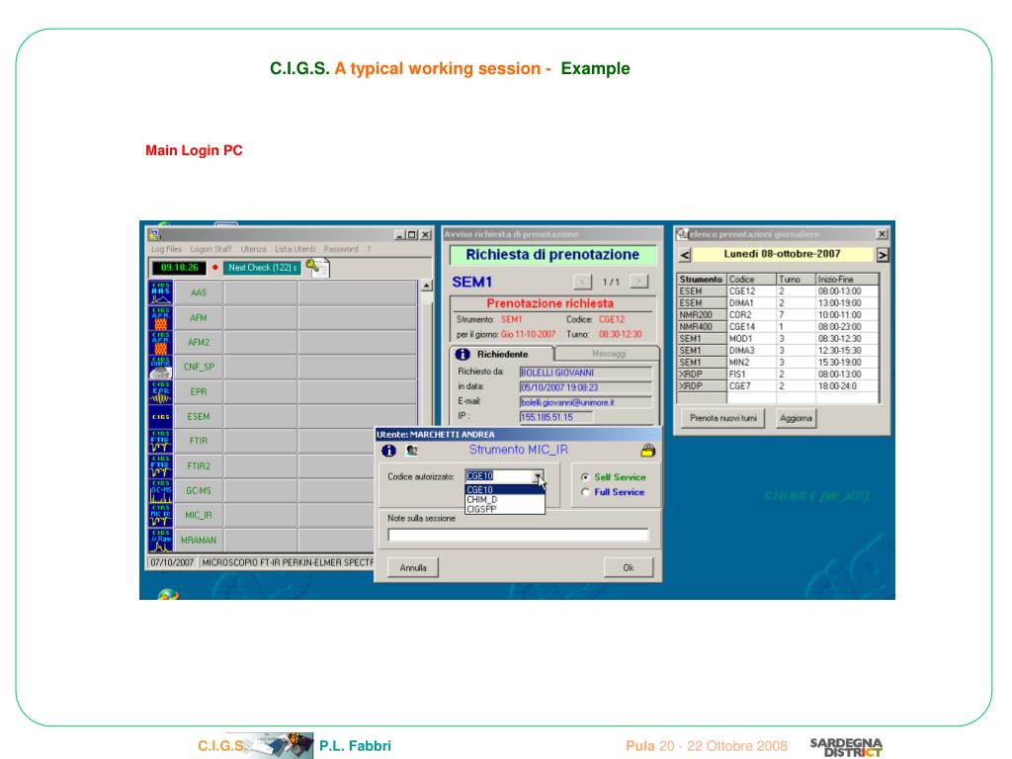Click the ESEM CIGS icon
The width and height of the screenshot is (1012, 759).
pos(160,416)
